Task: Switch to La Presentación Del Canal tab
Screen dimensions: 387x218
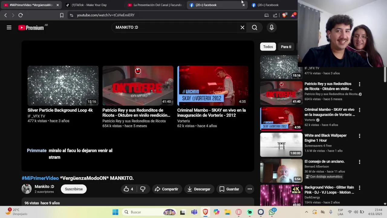Action: pyautogui.click(x=155, y=5)
